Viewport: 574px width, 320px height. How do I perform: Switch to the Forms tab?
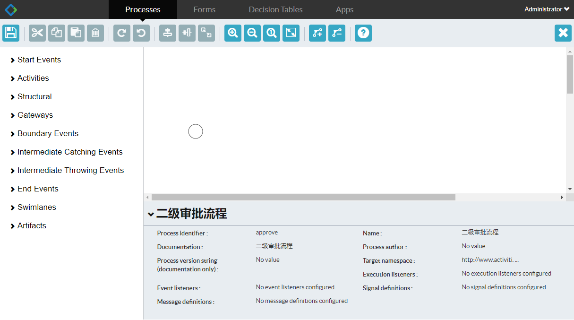click(204, 9)
